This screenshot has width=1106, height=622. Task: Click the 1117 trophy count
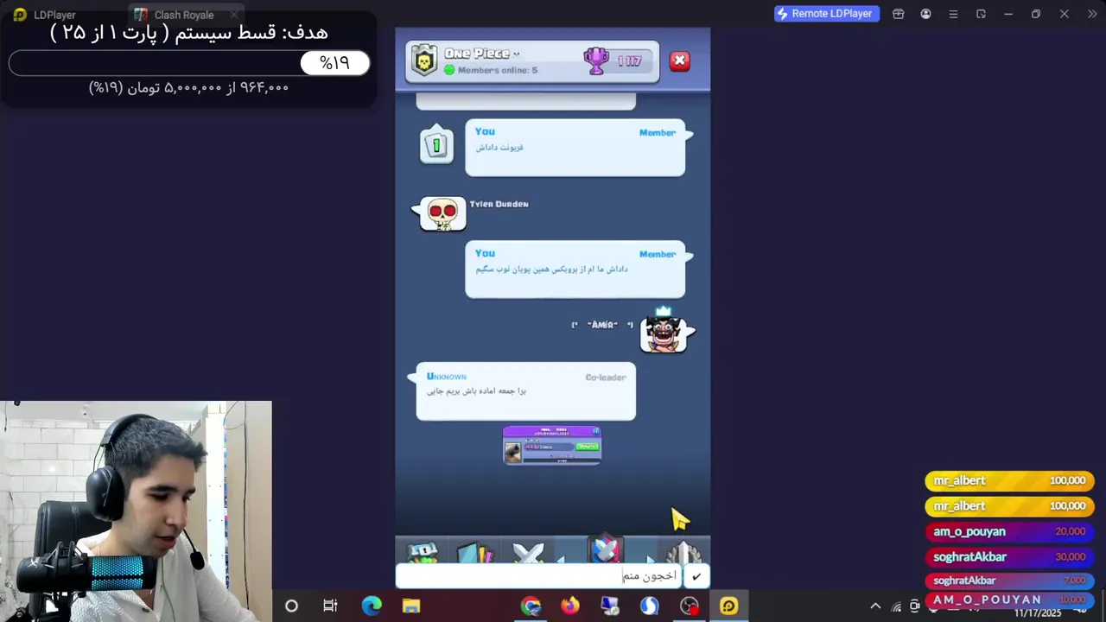pyautogui.click(x=629, y=60)
